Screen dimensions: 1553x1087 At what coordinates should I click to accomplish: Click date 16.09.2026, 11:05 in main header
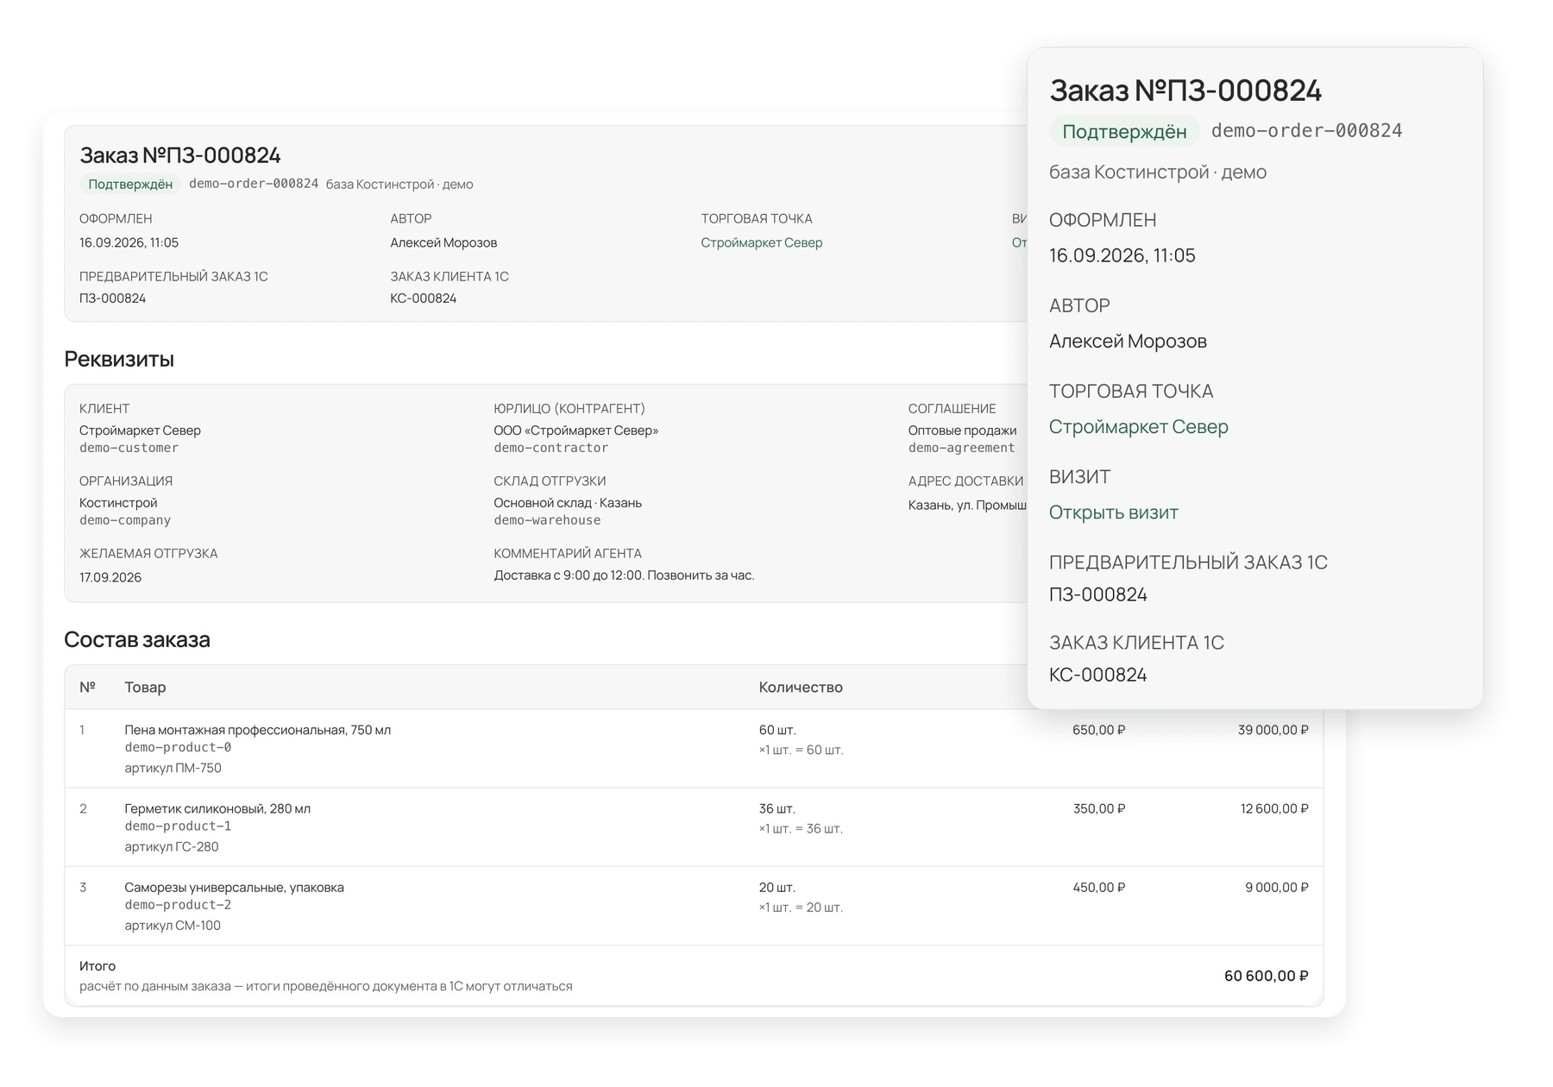pyautogui.click(x=129, y=242)
